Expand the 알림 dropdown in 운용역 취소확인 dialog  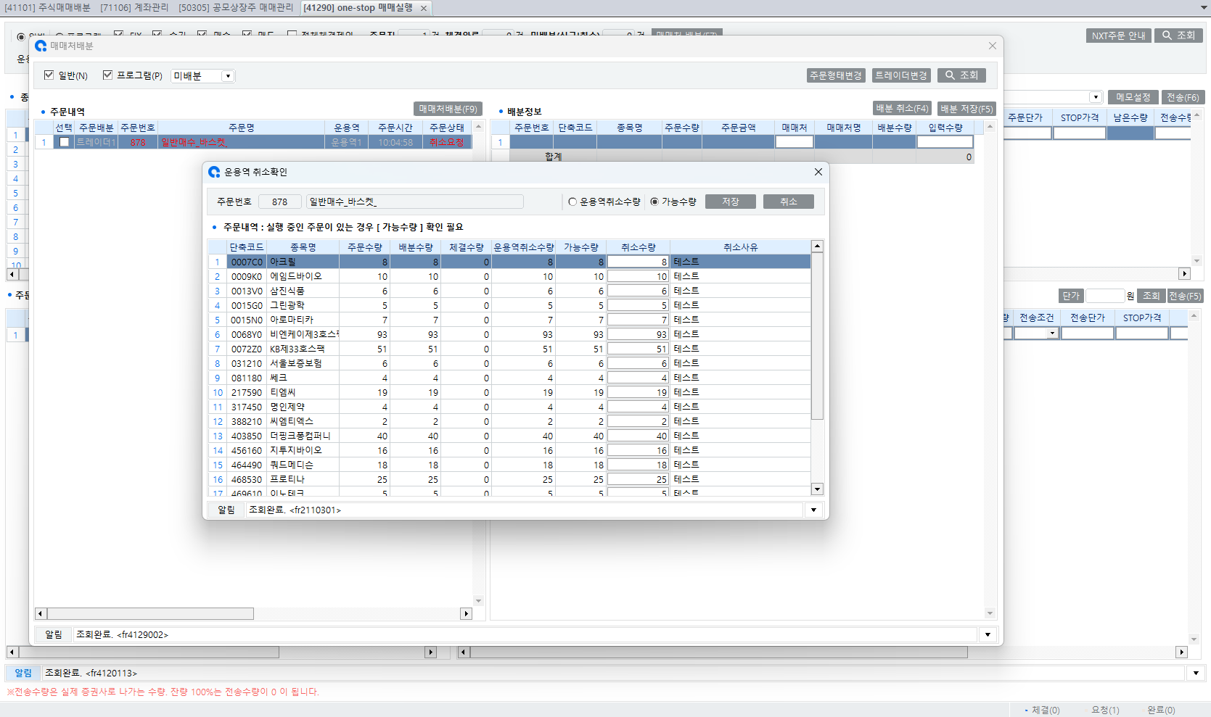coord(813,510)
